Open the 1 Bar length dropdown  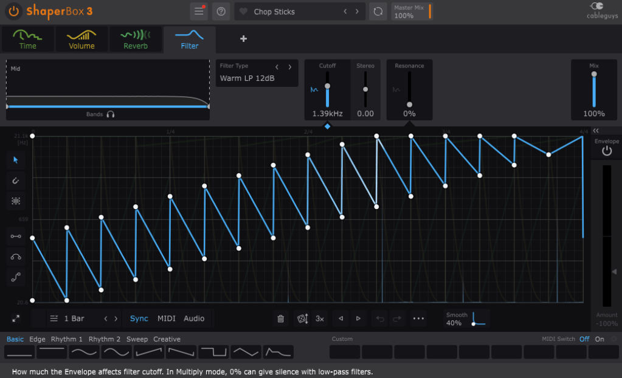point(73,318)
